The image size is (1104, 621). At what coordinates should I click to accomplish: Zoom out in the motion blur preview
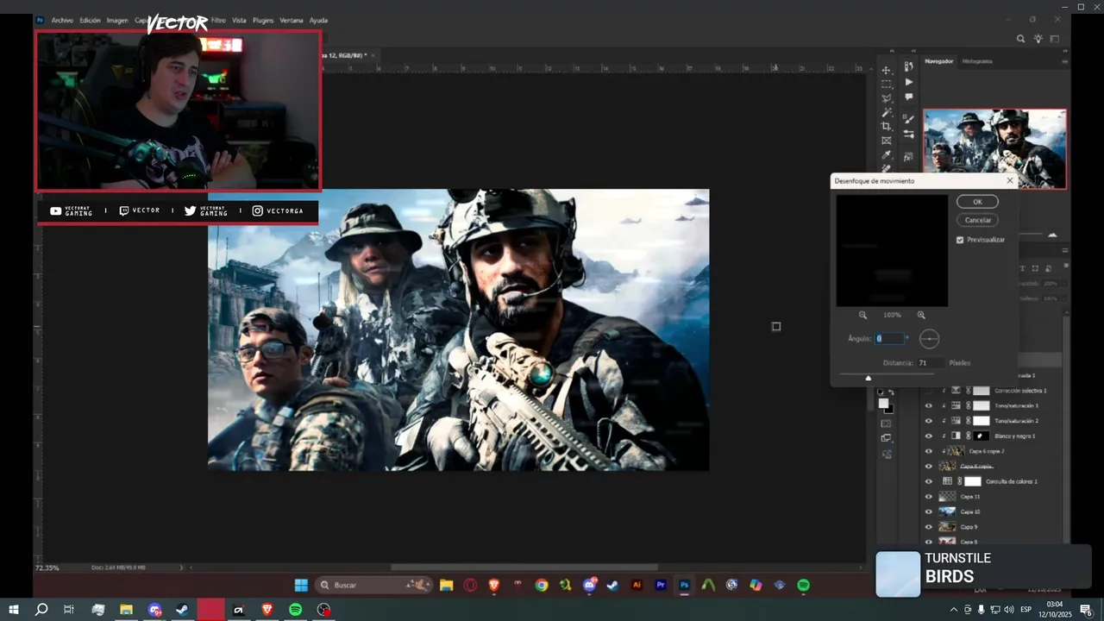point(862,315)
